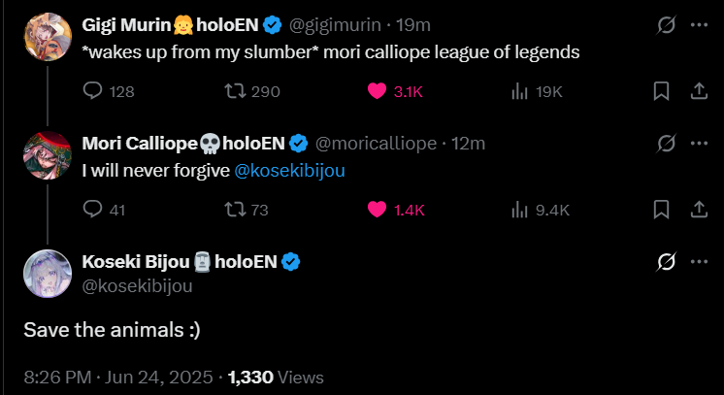The height and width of the screenshot is (395, 724).
Task: Bookmark Gigi Murin's tweet
Action: point(661,91)
